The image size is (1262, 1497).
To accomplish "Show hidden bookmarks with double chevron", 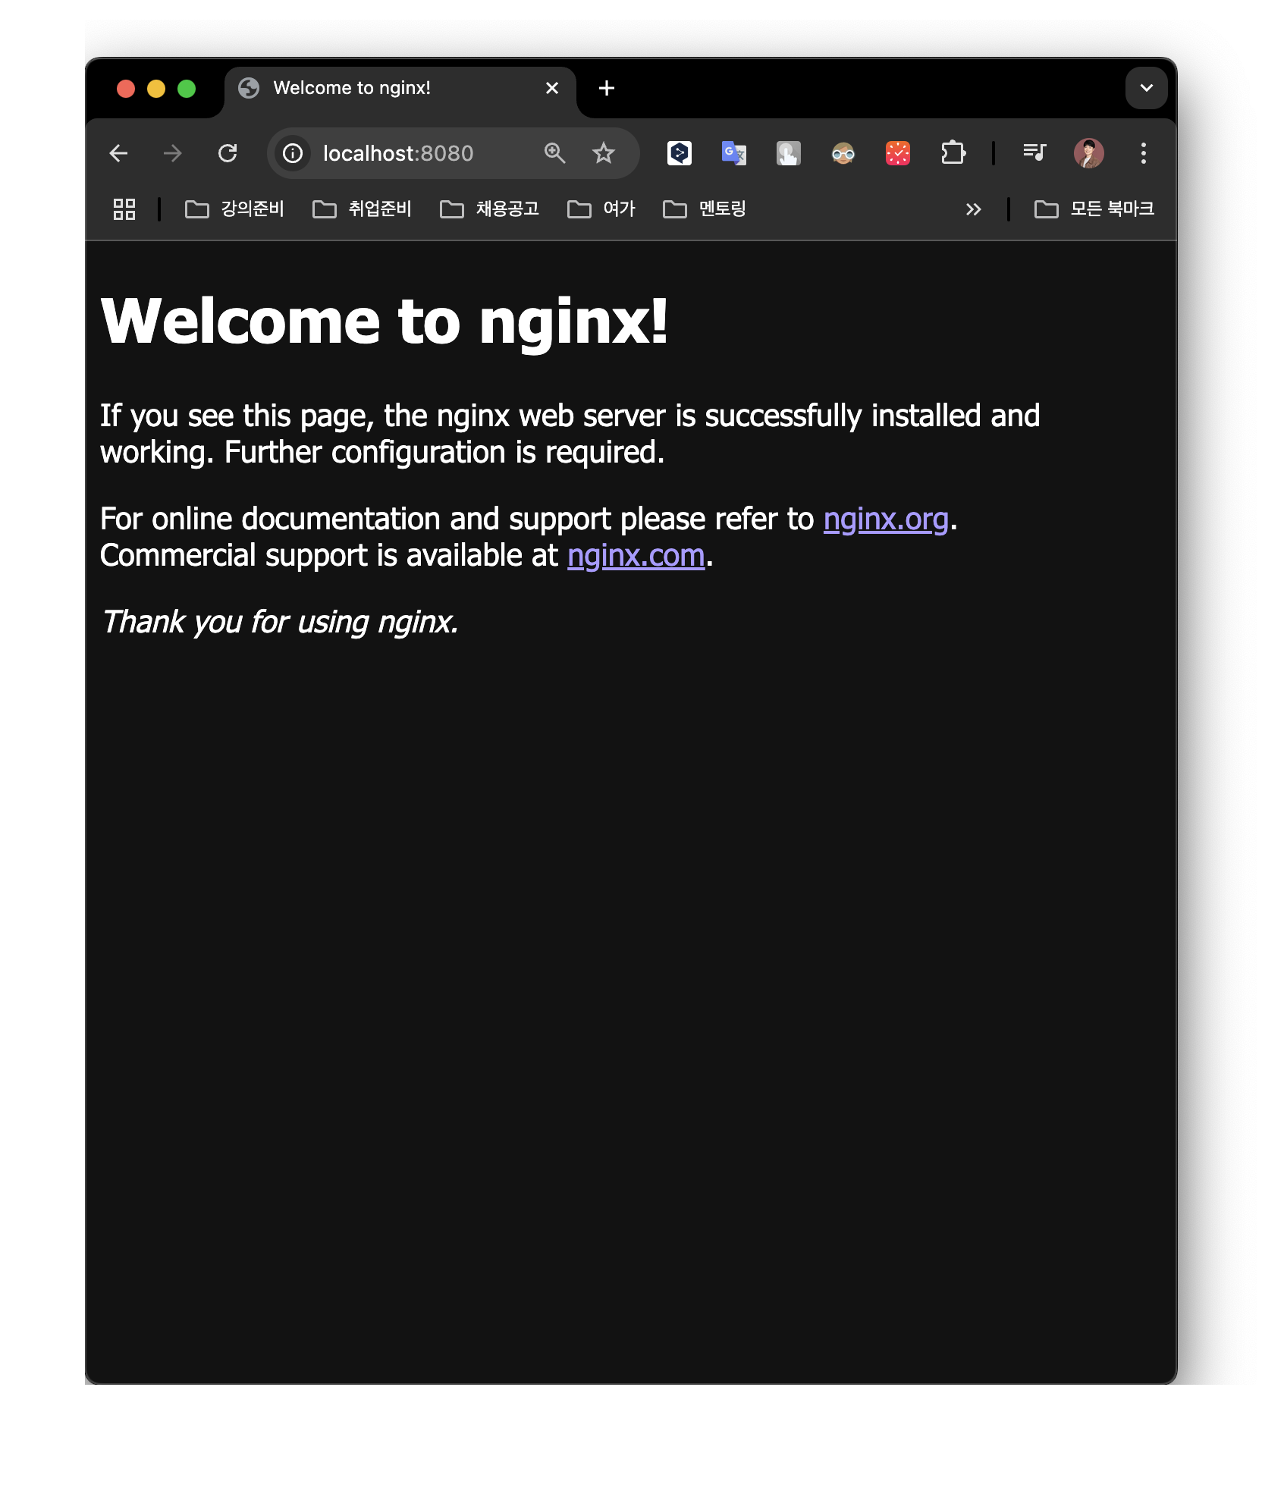I will [x=974, y=209].
